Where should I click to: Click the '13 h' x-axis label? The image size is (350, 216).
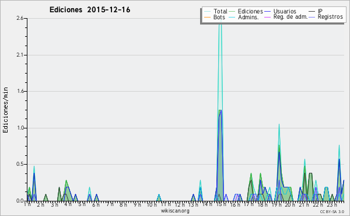click(x=193, y=204)
